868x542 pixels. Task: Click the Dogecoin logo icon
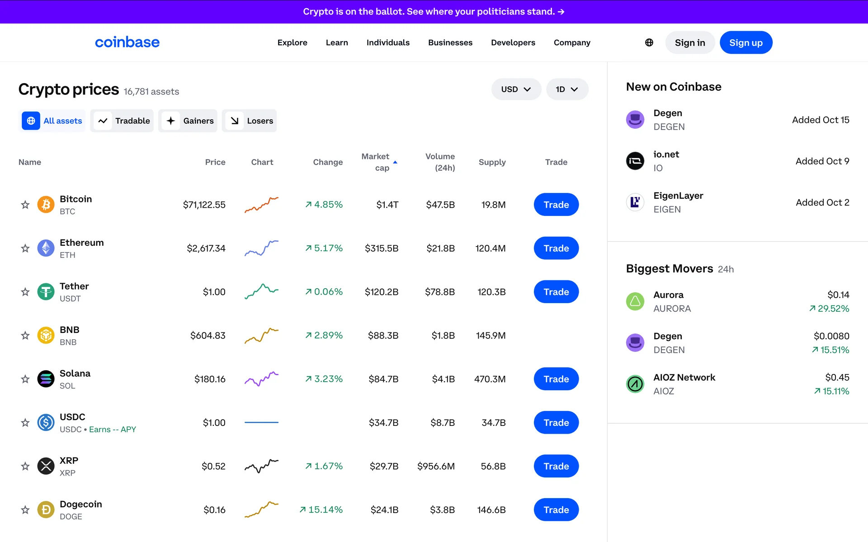[x=46, y=510]
